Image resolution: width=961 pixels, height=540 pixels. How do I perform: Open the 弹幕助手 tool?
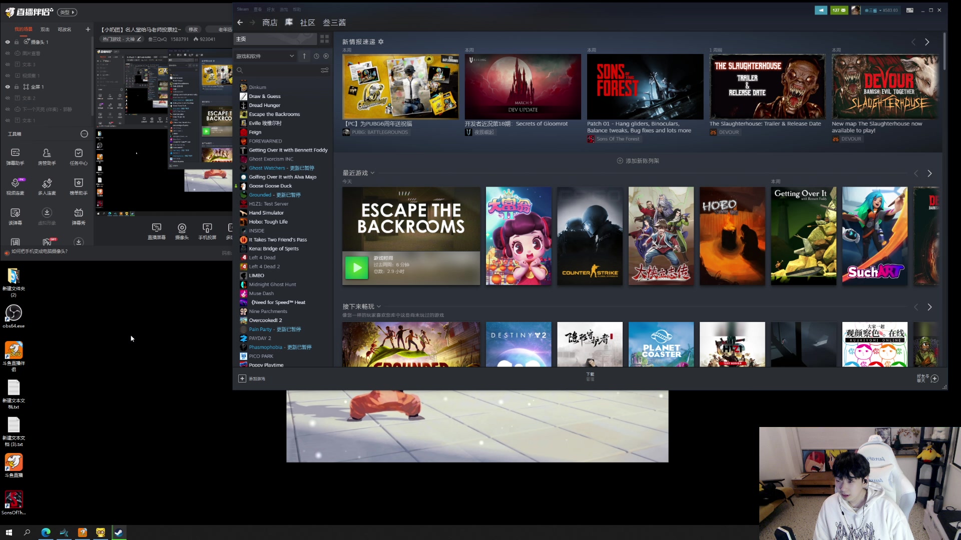point(15,153)
